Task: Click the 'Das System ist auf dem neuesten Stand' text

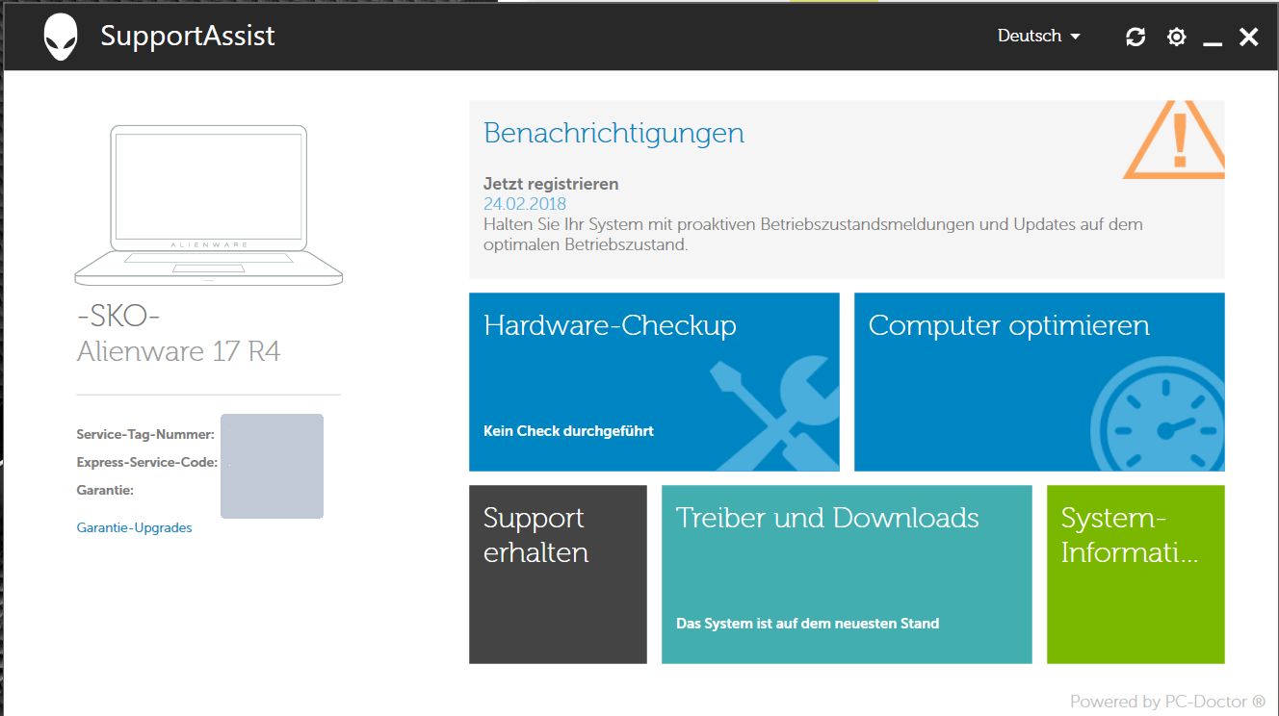Action: (x=807, y=624)
